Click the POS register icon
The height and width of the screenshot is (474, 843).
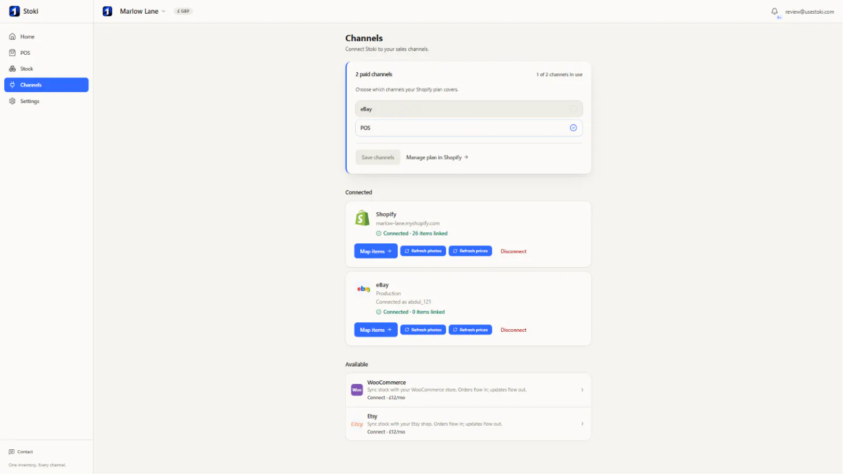[x=13, y=53]
